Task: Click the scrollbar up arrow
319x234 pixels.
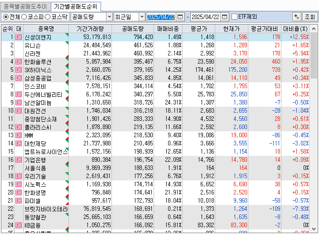Action: [314, 29]
